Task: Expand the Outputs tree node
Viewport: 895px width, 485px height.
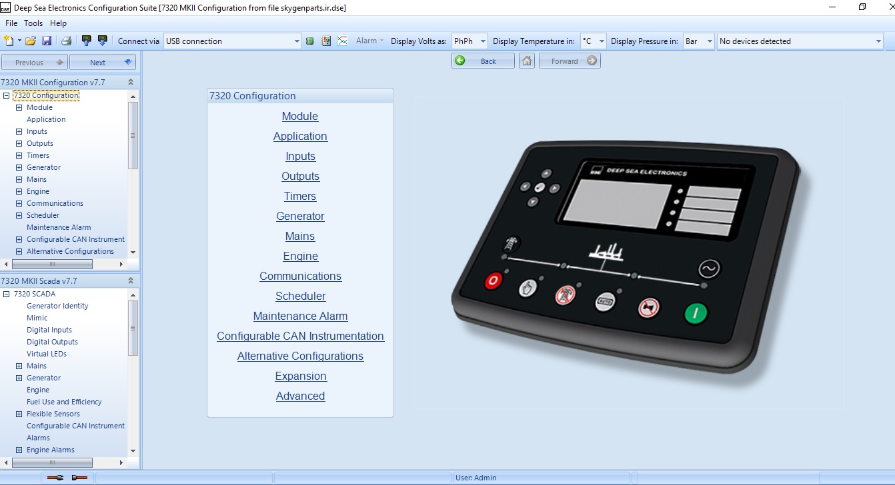Action: pyautogui.click(x=19, y=143)
